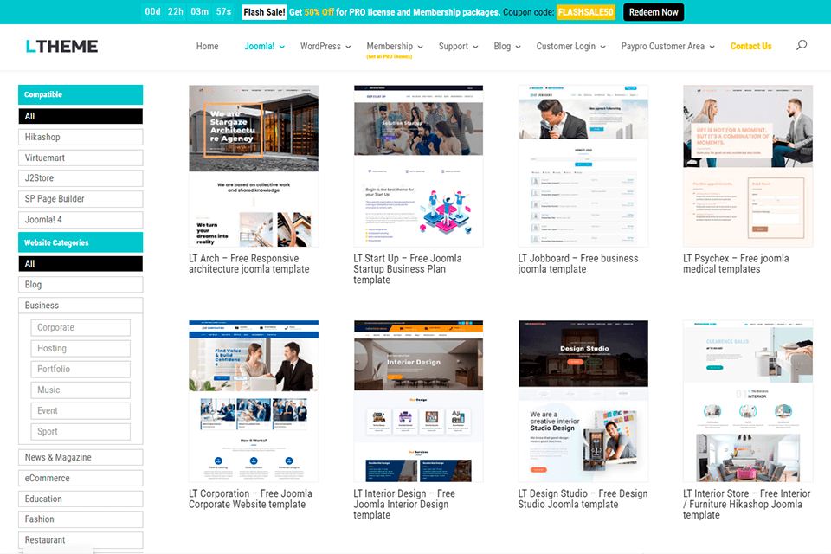Open the Joomla! menu item
The image size is (831, 554).
(x=259, y=46)
